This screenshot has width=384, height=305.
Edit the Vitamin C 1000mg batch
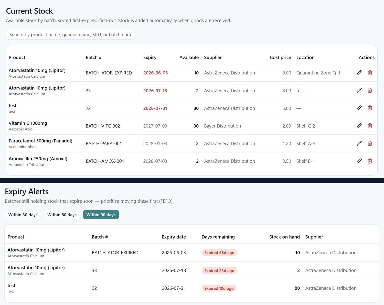pyautogui.click(x=359, y=126)
